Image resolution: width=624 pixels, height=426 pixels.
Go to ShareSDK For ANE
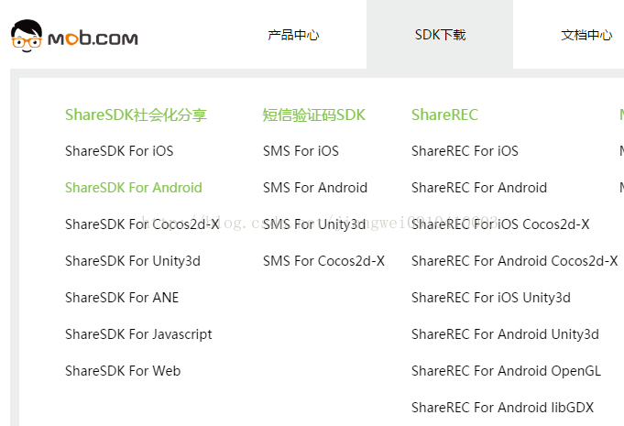click(122, 298)
